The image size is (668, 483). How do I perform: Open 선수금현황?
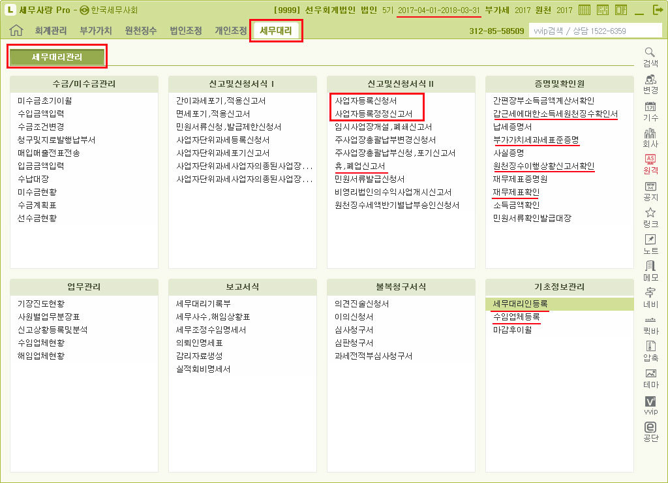37,218
